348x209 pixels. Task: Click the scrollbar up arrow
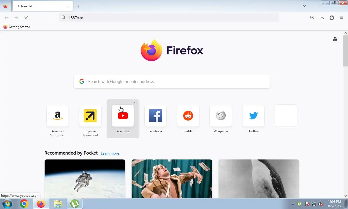point(346,33)
